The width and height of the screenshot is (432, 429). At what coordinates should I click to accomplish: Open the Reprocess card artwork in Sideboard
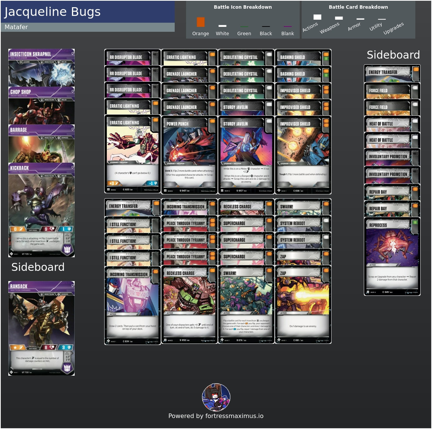[392, 246]
